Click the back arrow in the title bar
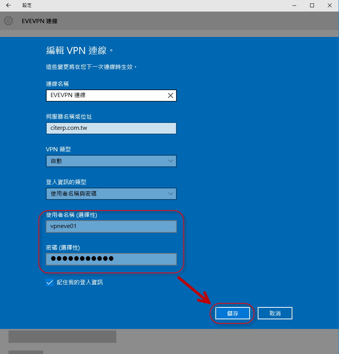The height and width of the screenshot is (354, 339). click(x=8, y=5)
